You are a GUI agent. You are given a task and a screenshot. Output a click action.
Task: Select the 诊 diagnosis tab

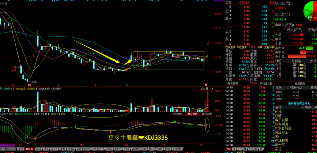[x=234, y=149]
